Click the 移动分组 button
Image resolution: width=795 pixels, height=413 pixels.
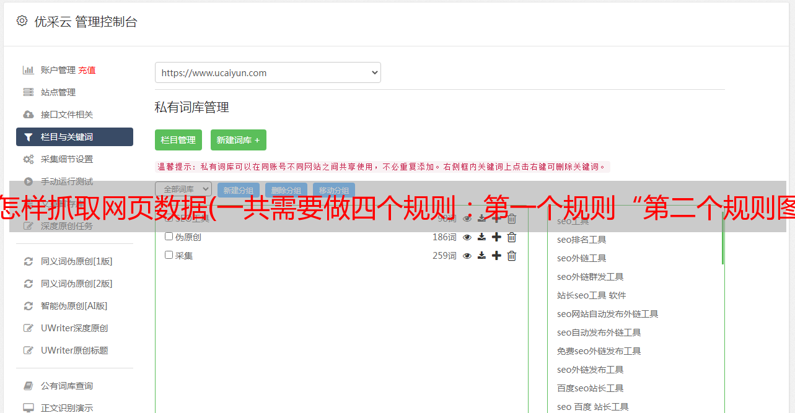pos(334,190)
